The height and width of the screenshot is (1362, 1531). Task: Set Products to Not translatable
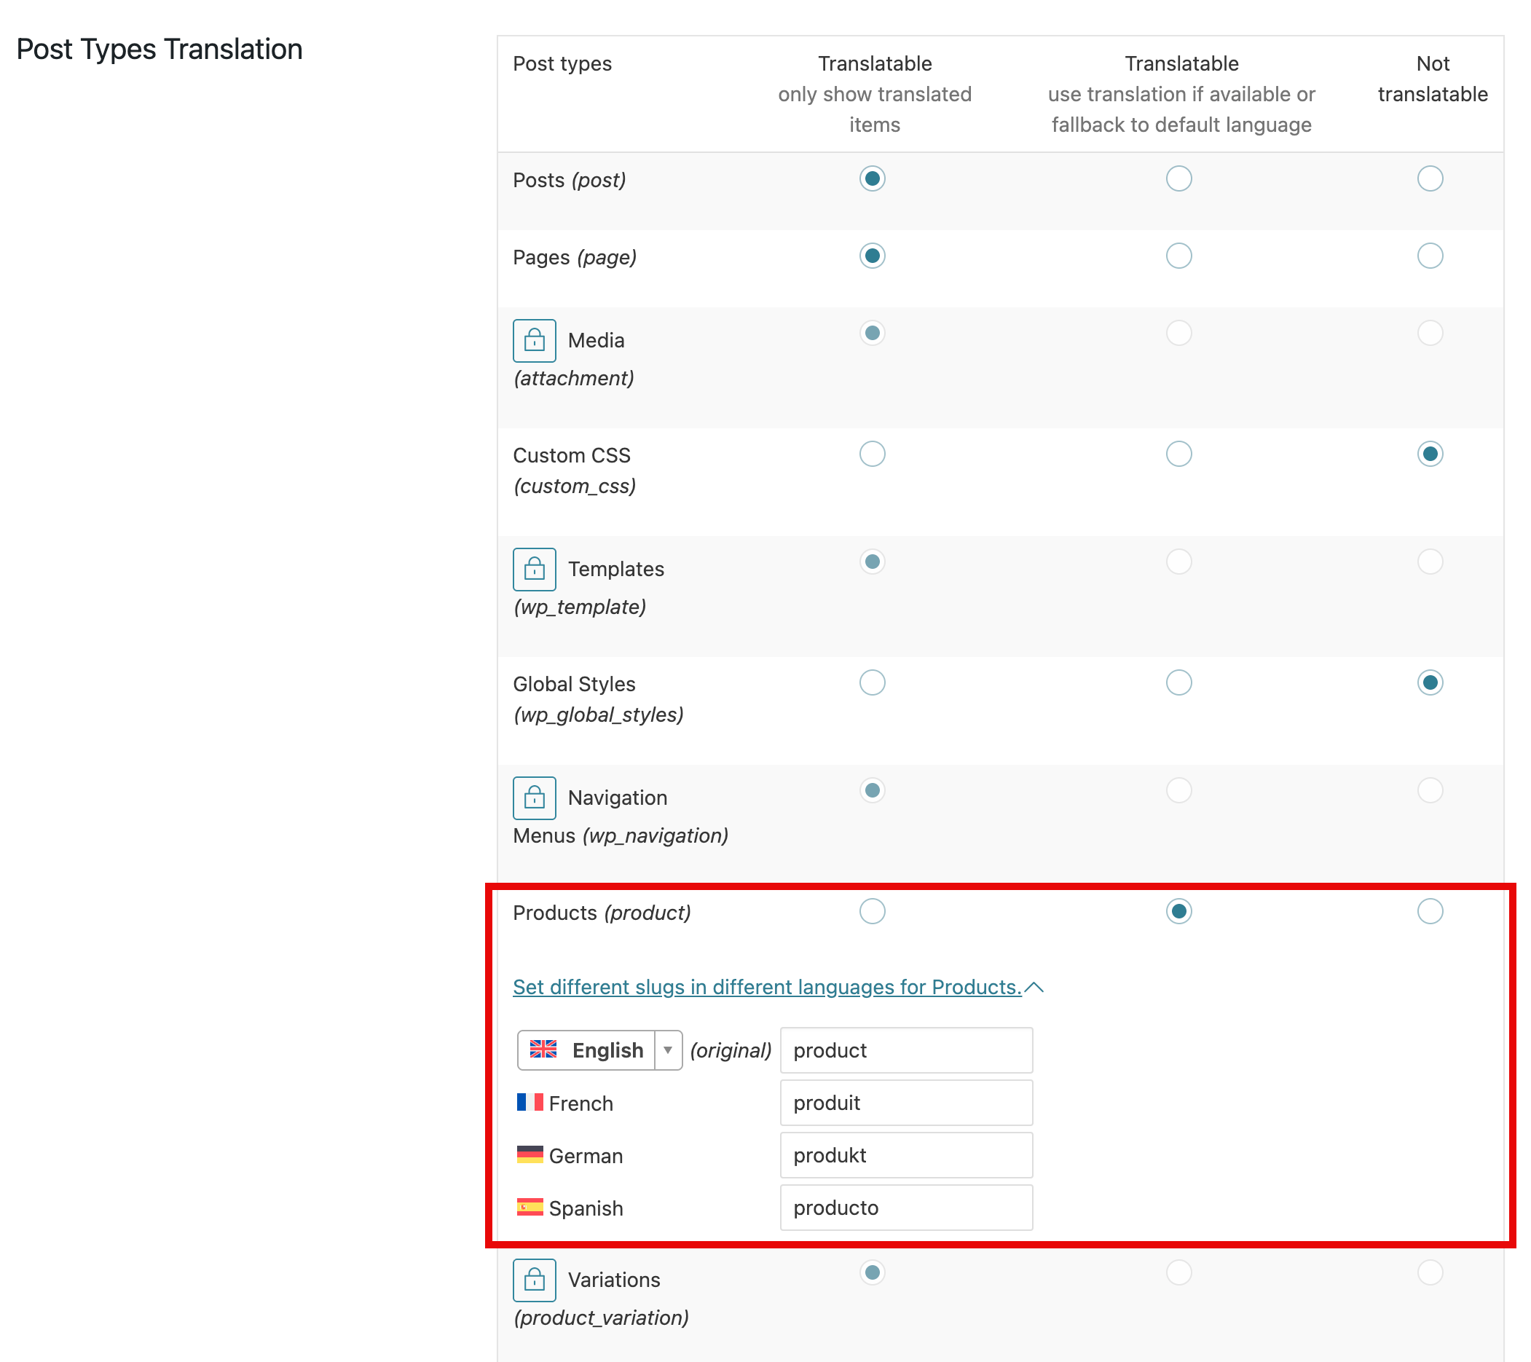tap(1429, 911)
